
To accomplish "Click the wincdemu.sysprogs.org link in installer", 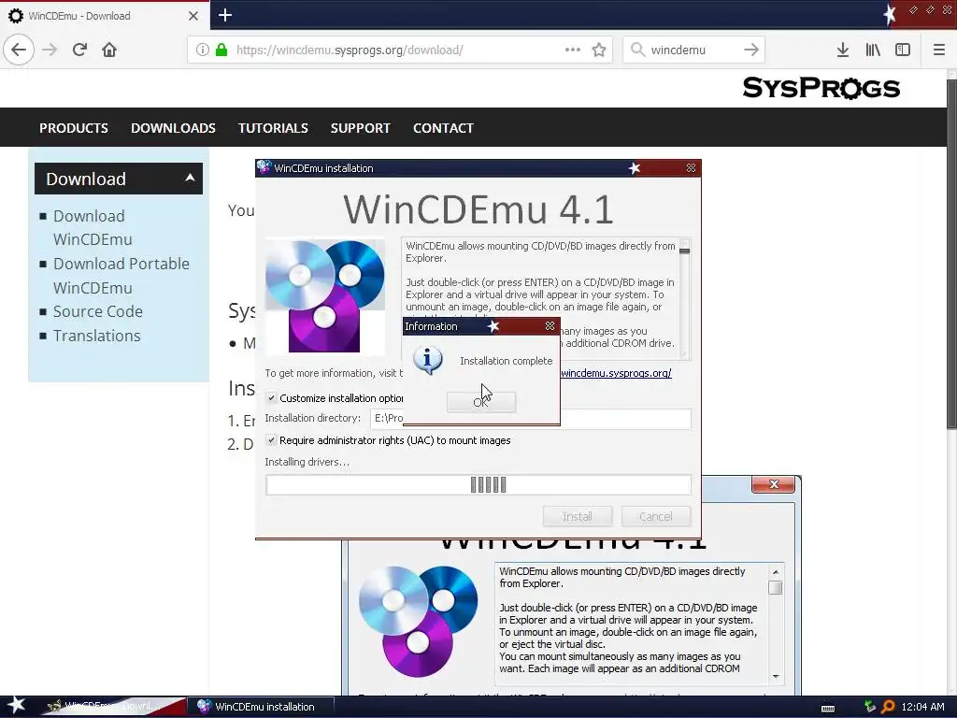I will coord(616,373).
